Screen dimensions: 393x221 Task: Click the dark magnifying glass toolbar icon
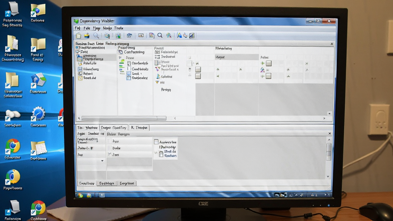click(160, 36)
